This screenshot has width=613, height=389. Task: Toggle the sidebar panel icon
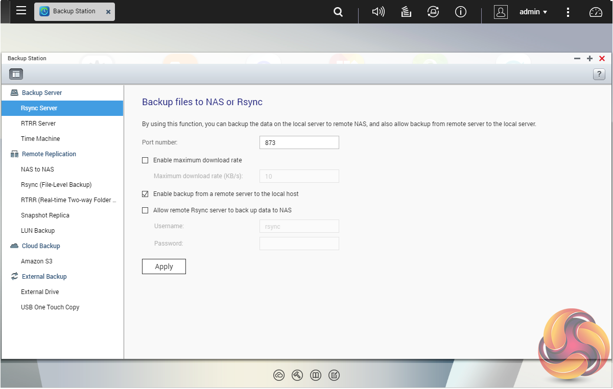16,74
